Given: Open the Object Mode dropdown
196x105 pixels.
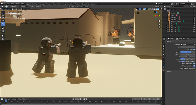Looking at the screenshot, I should (x=7, y=9).
